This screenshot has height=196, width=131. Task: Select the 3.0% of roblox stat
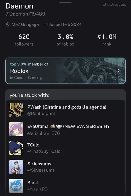(65, 40)
